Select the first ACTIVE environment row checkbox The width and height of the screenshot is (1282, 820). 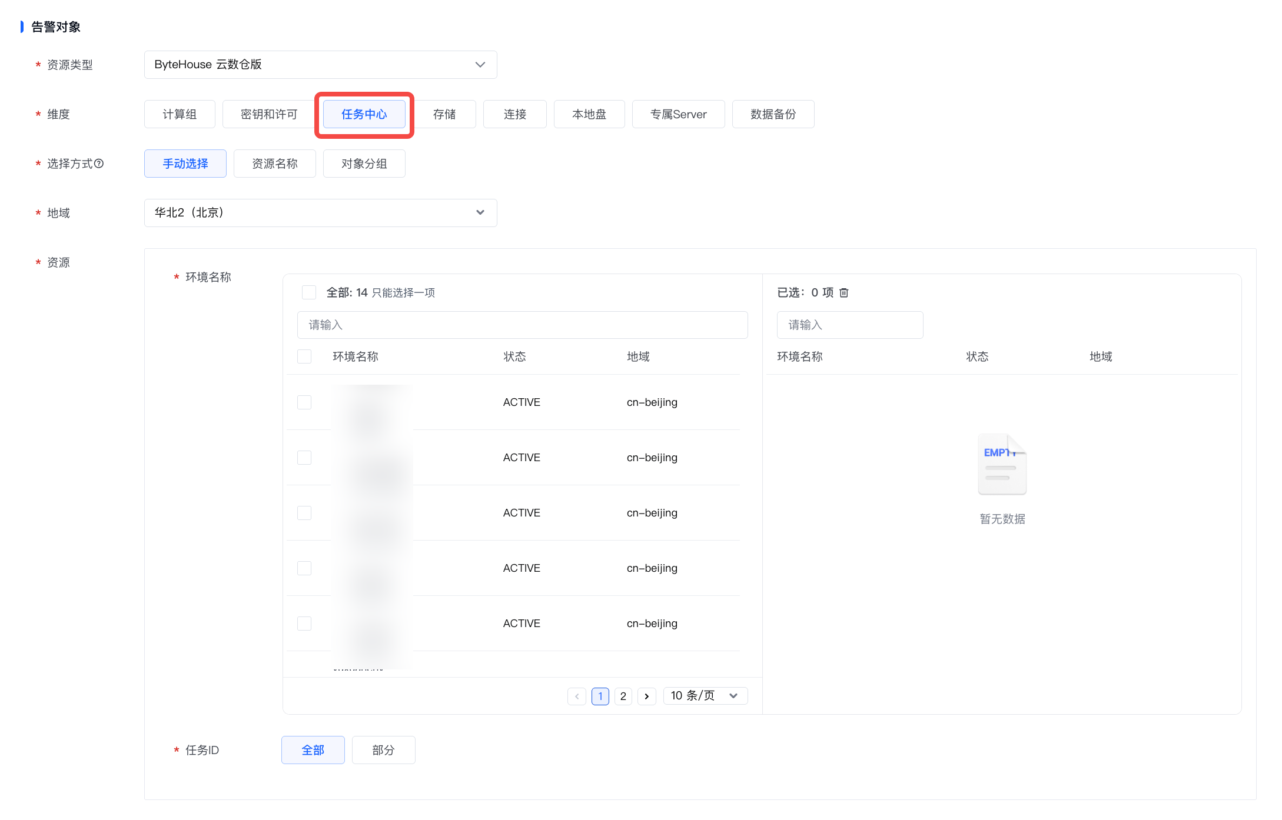click(x=304, y=402)
